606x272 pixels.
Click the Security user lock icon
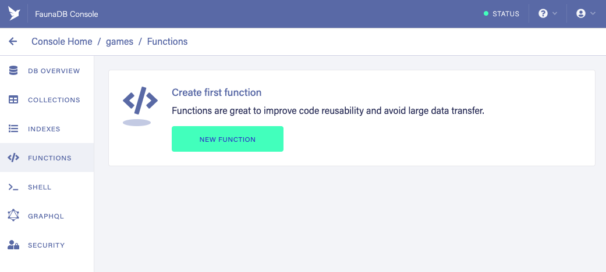click(13, 245)
